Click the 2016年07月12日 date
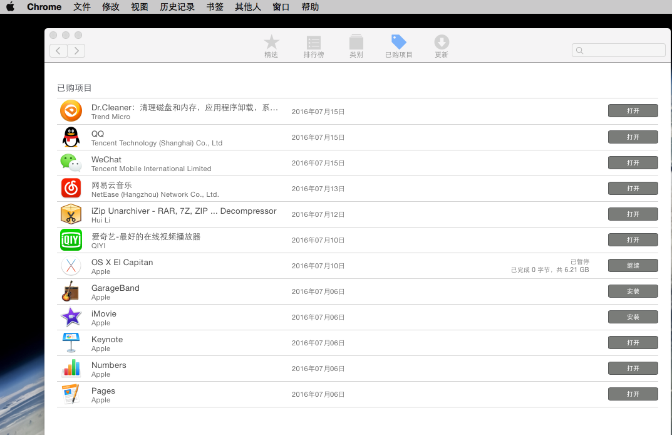672x435 pixels. click(x=318, y=214)
